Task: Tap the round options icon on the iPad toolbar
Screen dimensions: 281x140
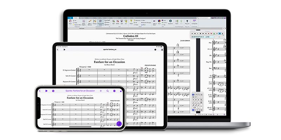Action: point(155,50)
